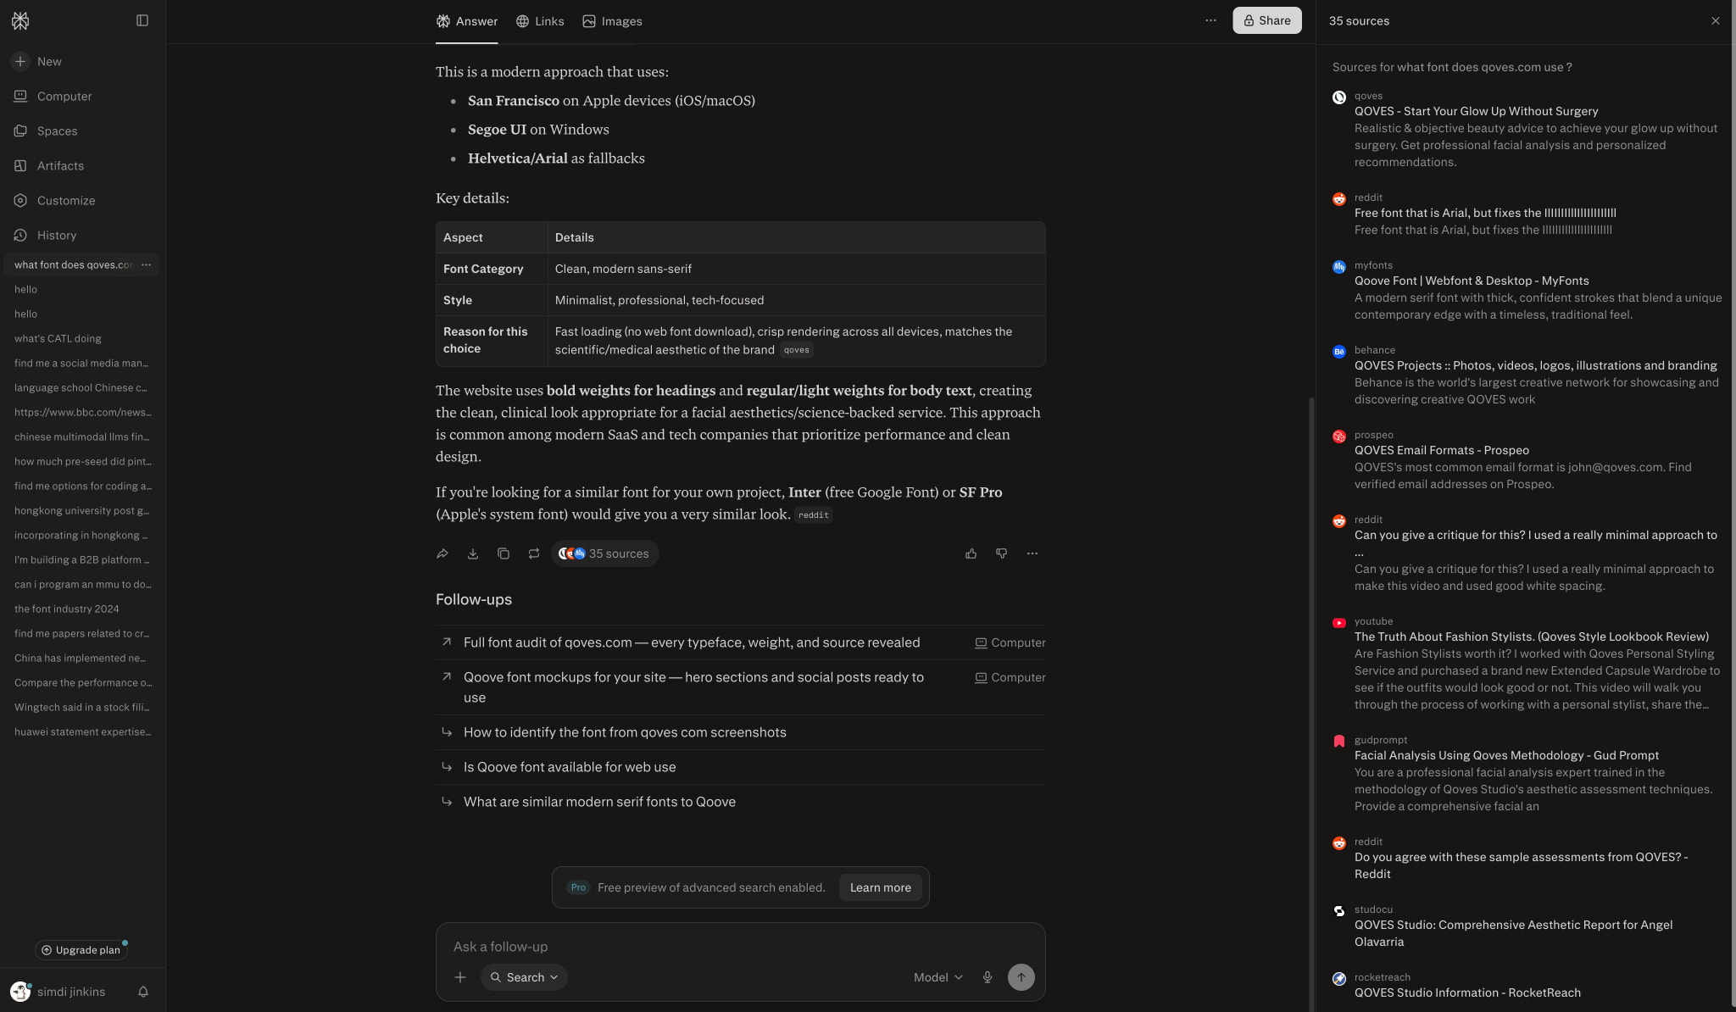Open Artifacts in the sidebar
This screenshot has height=1012, width=1736.
(x=49, y=166)
